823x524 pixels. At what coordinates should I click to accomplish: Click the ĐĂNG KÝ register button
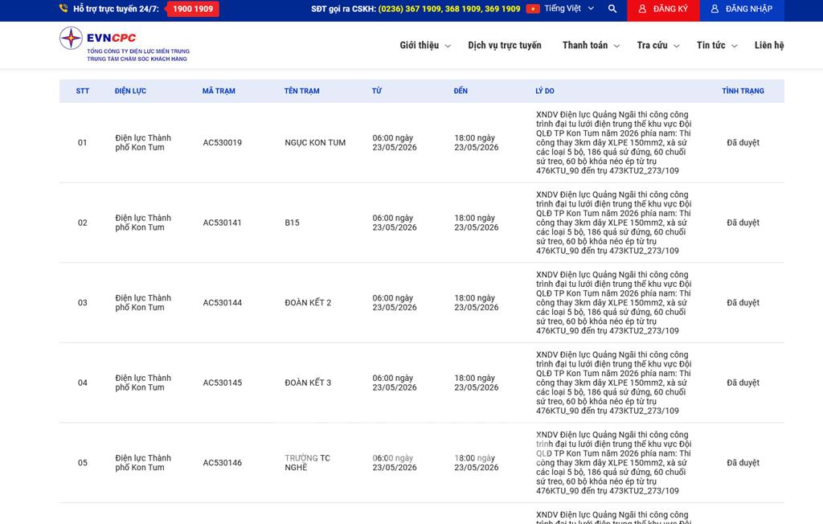pyautogui.click(x=663, y=10)
